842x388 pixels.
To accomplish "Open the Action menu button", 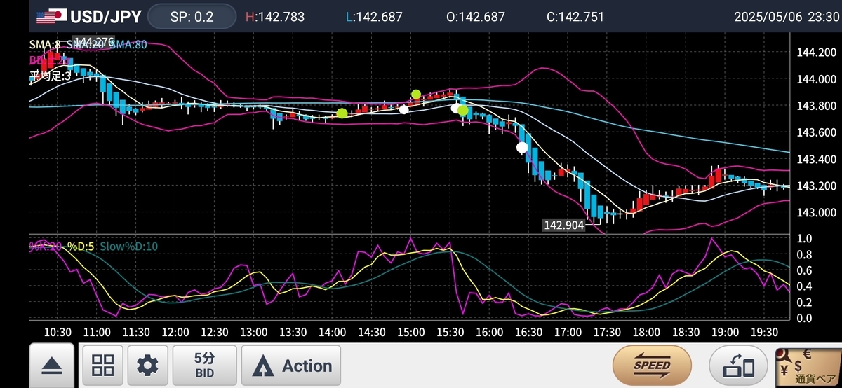I will [x=291, y=365].
